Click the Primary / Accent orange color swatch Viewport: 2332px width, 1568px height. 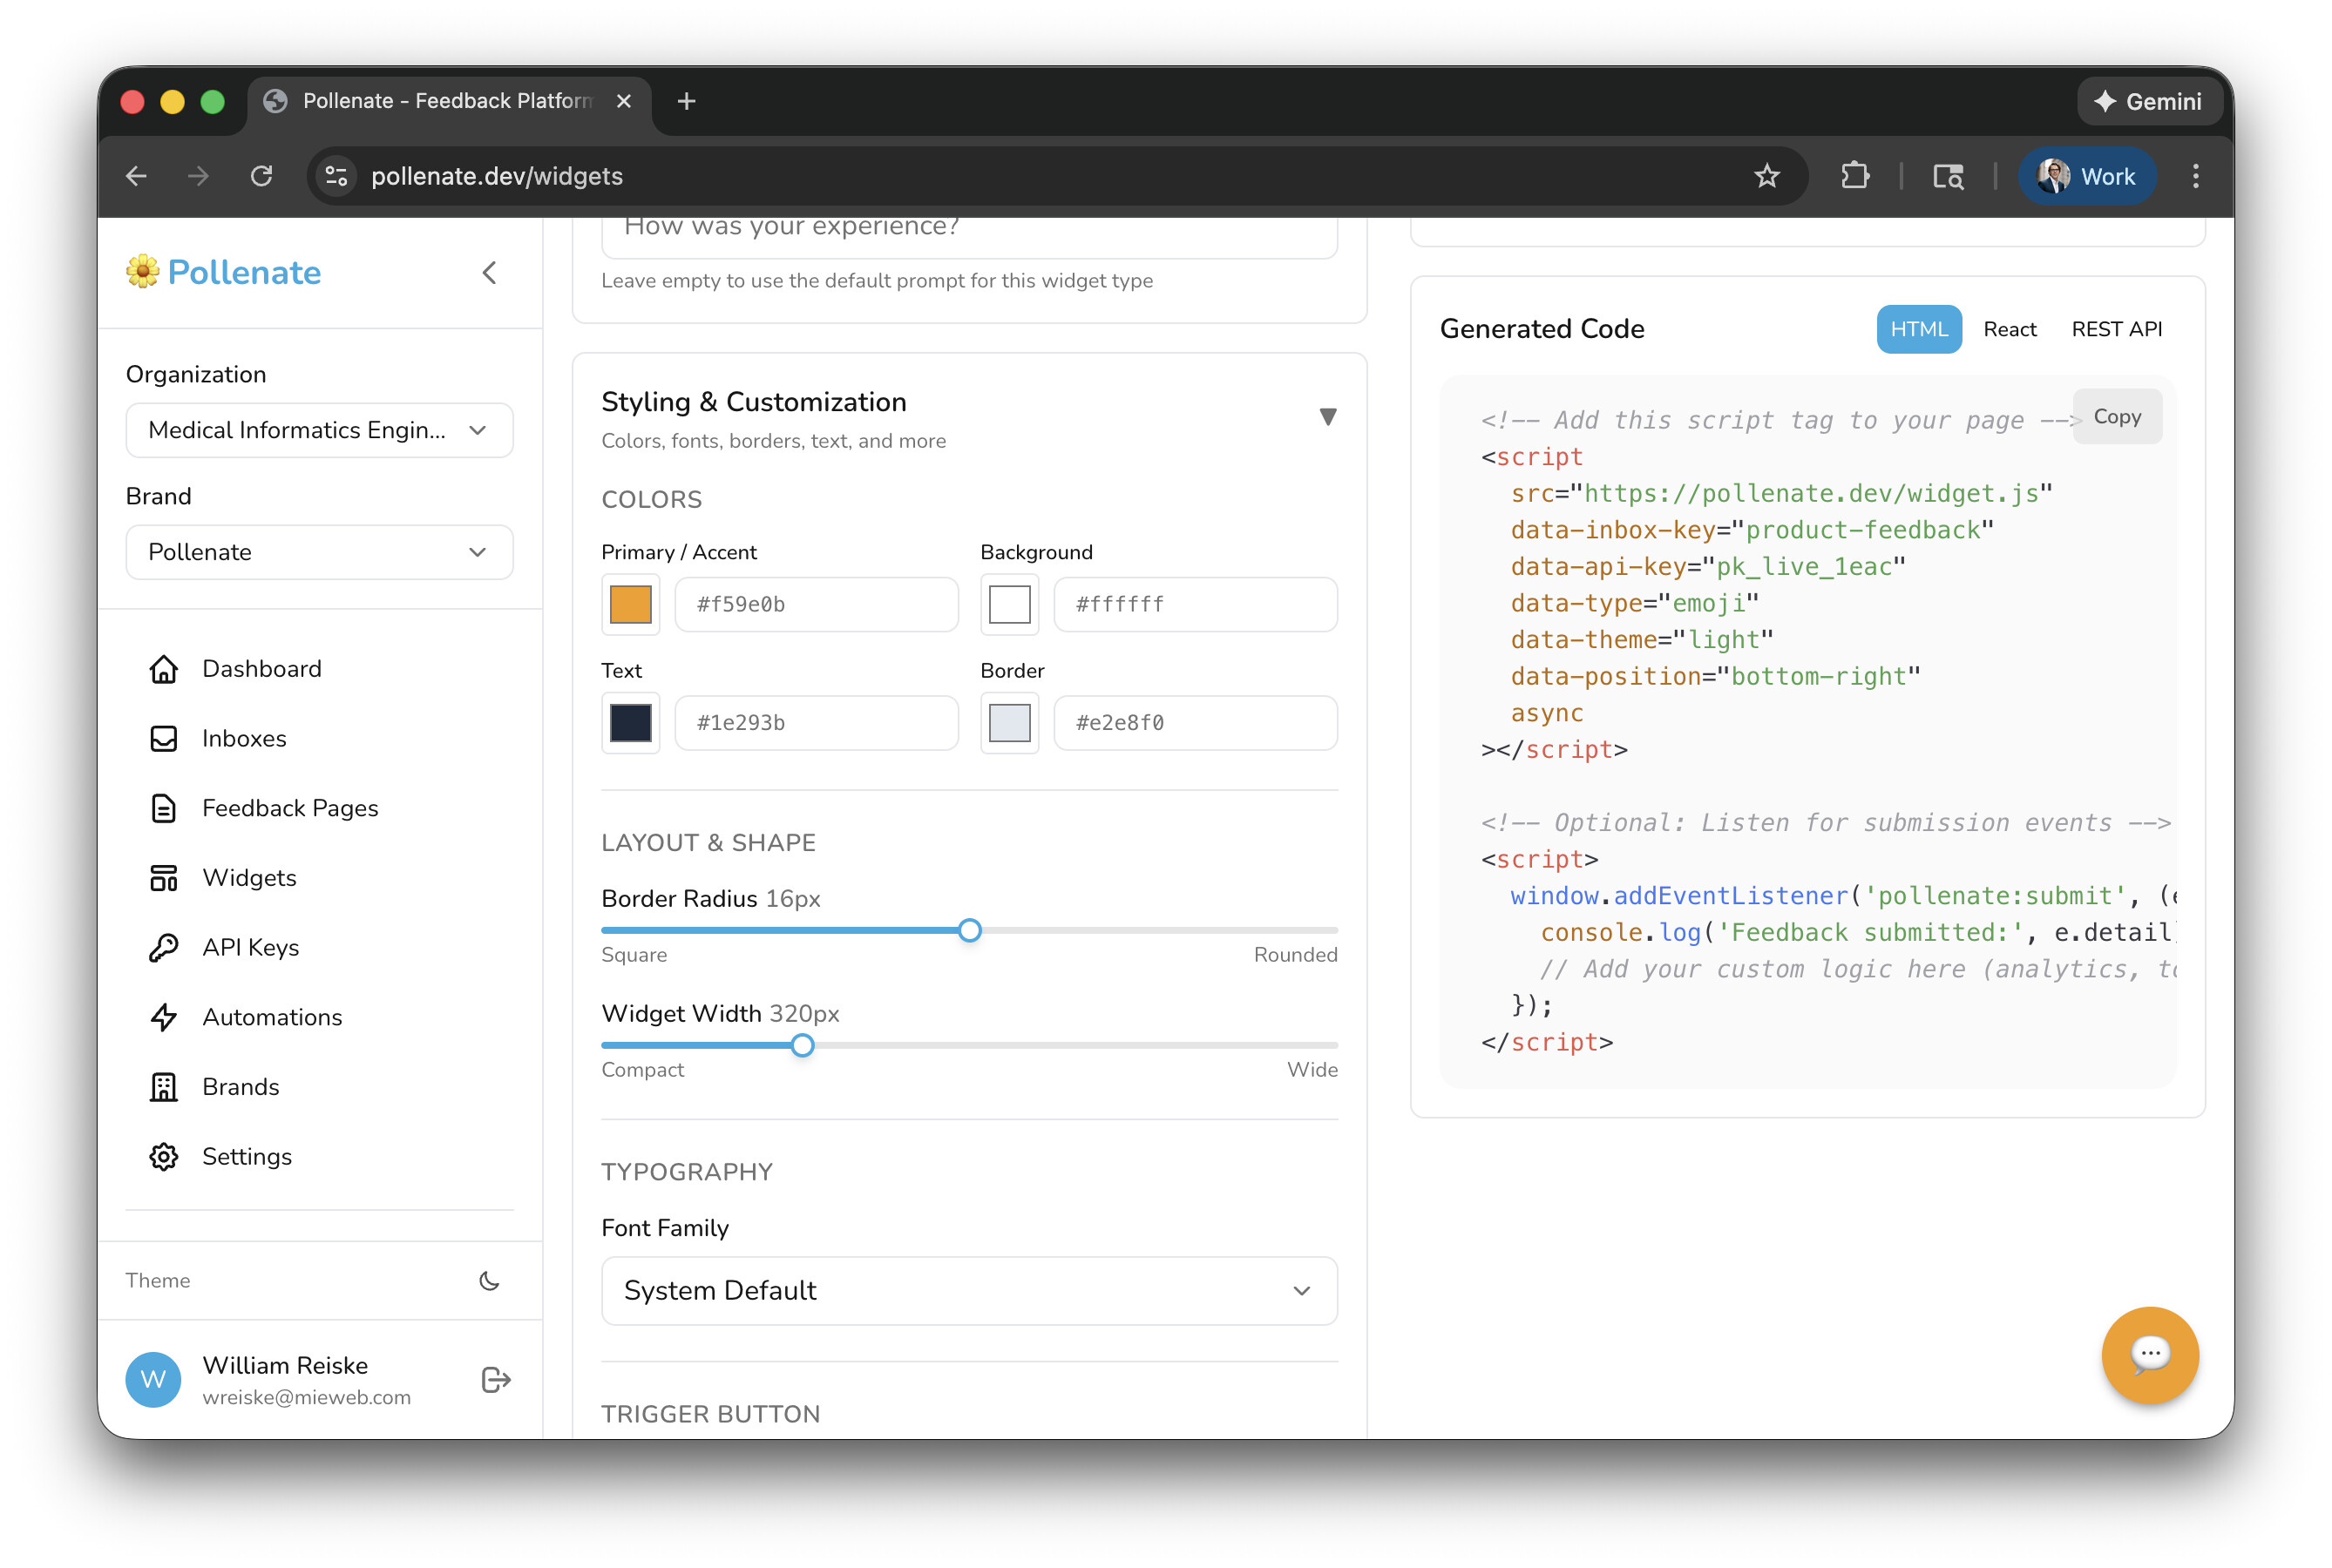tap(630, 604)
